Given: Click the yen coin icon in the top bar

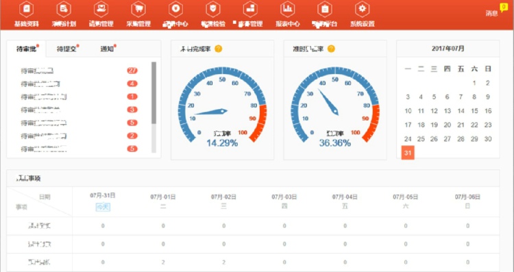Looking at the screenshot, I should pos(175,9).
